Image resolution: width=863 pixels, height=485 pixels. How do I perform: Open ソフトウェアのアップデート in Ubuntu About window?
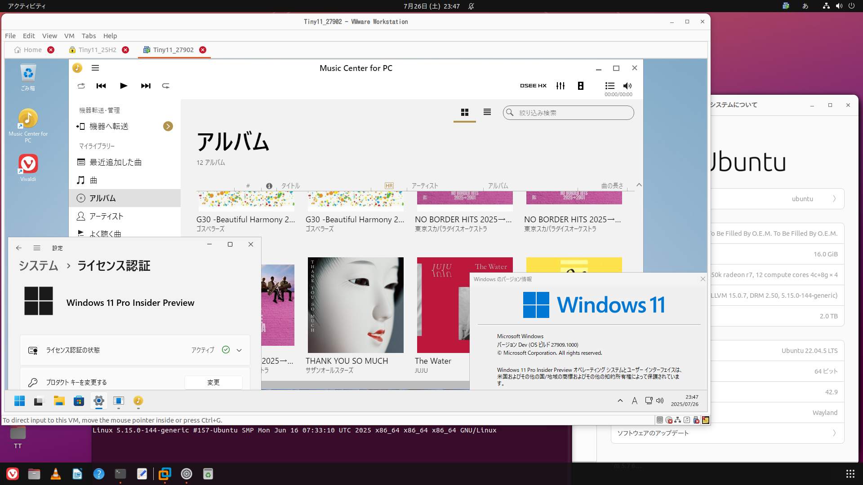[727, 433]
